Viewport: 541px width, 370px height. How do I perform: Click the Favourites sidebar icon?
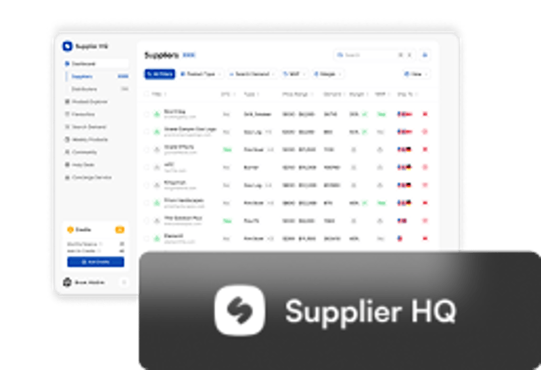pos(67,114)
